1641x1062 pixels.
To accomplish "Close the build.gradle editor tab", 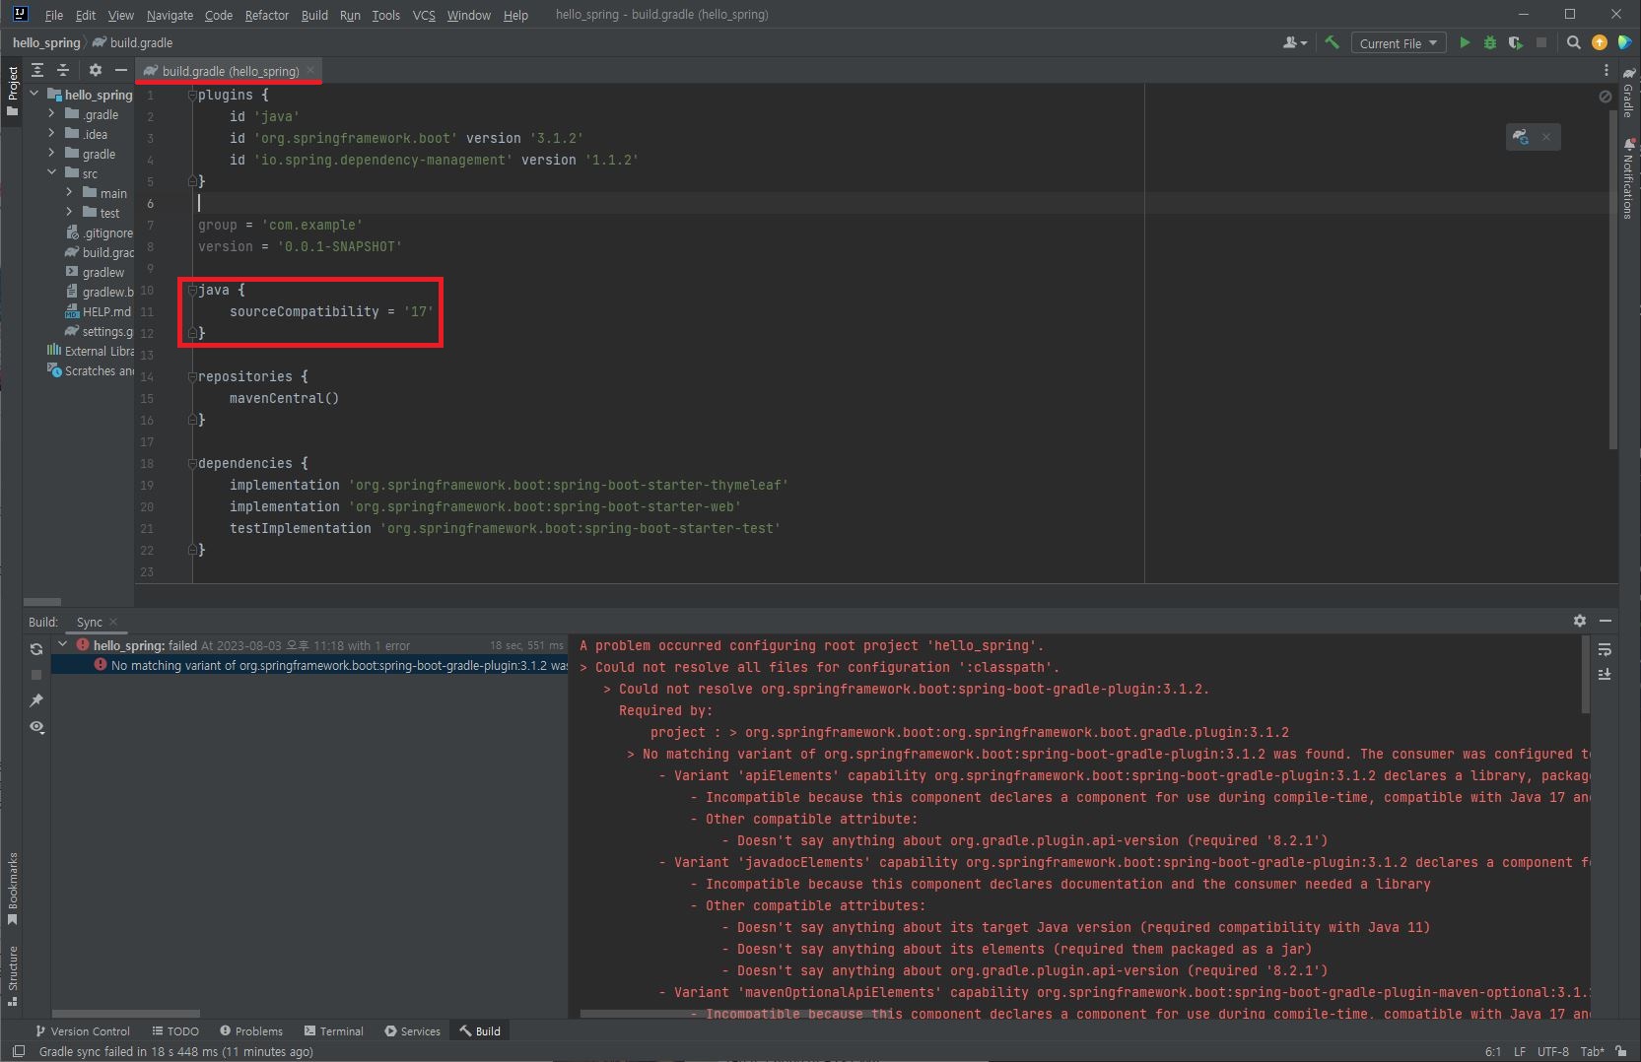I will (x=310, y=70).
